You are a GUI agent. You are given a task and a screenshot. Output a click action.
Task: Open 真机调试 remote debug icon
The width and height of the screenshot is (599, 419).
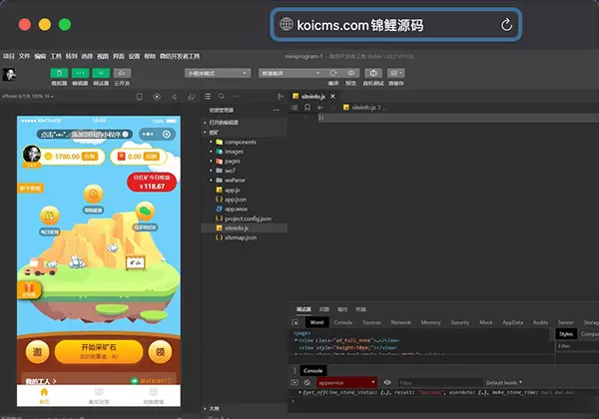click(373, 73)
